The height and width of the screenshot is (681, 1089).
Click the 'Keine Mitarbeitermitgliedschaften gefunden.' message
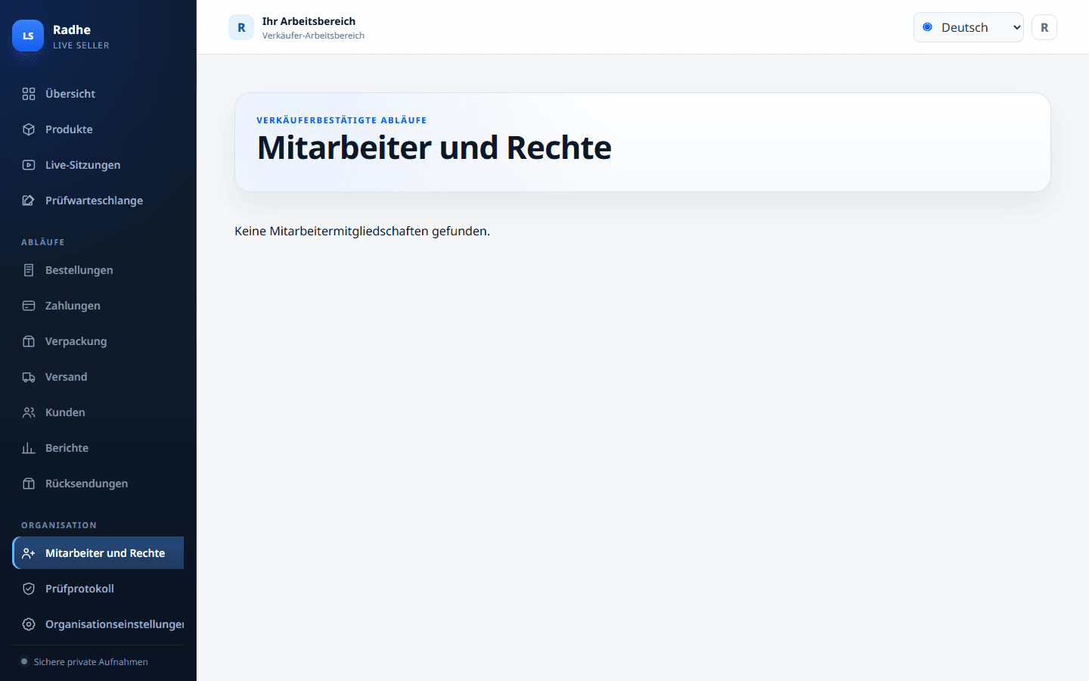pos(362,231)
